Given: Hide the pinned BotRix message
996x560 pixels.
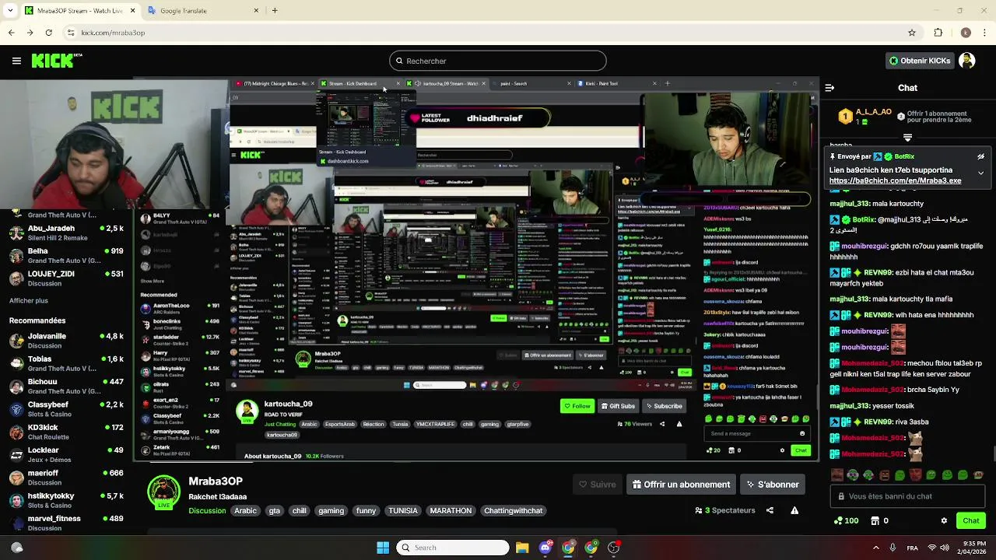Looking at the screenshot, I should (980, 156).
